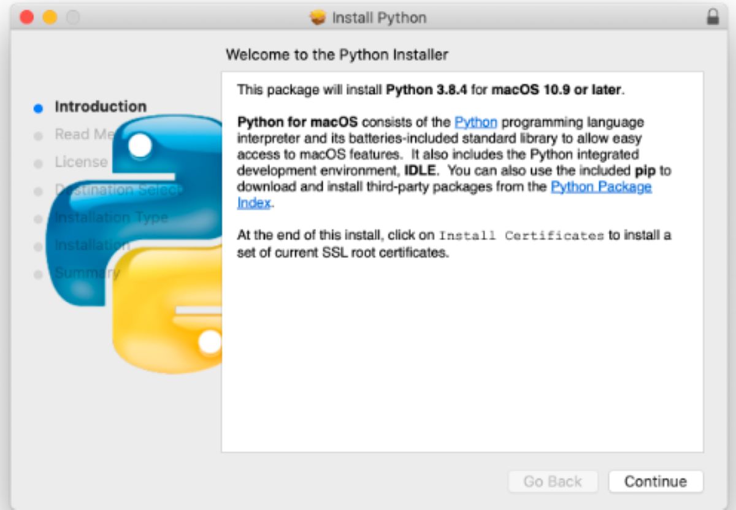The width and height of the screenshot is (736, 510).
Task: Click the dot beside Summary step
Action: (x=38, y=272)
